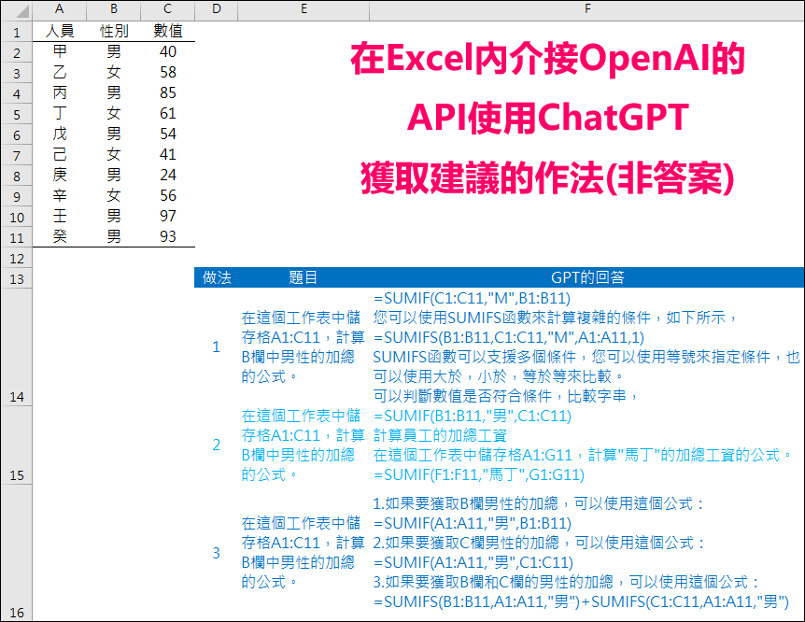Click the value 54 cell
The width and height of the screenshot is (805, 622).
click(167, 134)
